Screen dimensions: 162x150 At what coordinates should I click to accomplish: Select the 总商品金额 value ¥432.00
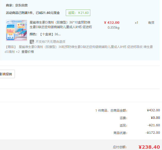153,110
